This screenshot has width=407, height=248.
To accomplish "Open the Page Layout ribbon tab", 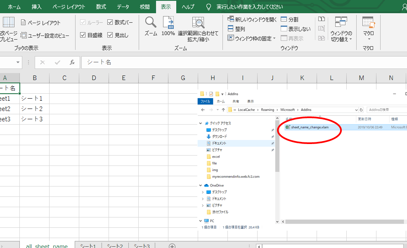I will 69,7.
